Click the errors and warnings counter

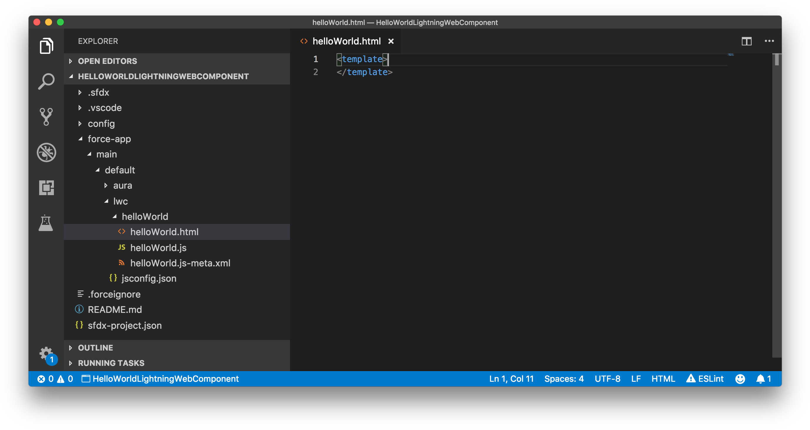[55, 379]
